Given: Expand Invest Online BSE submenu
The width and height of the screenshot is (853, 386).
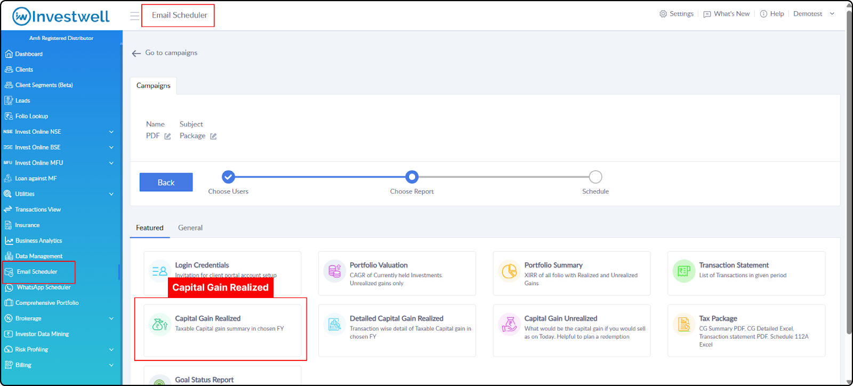Looking at the screenshot, I should tap(111, 147).
